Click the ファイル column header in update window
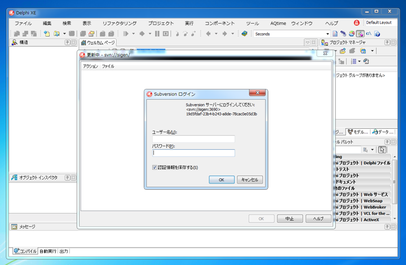 [x=108, y=66]
